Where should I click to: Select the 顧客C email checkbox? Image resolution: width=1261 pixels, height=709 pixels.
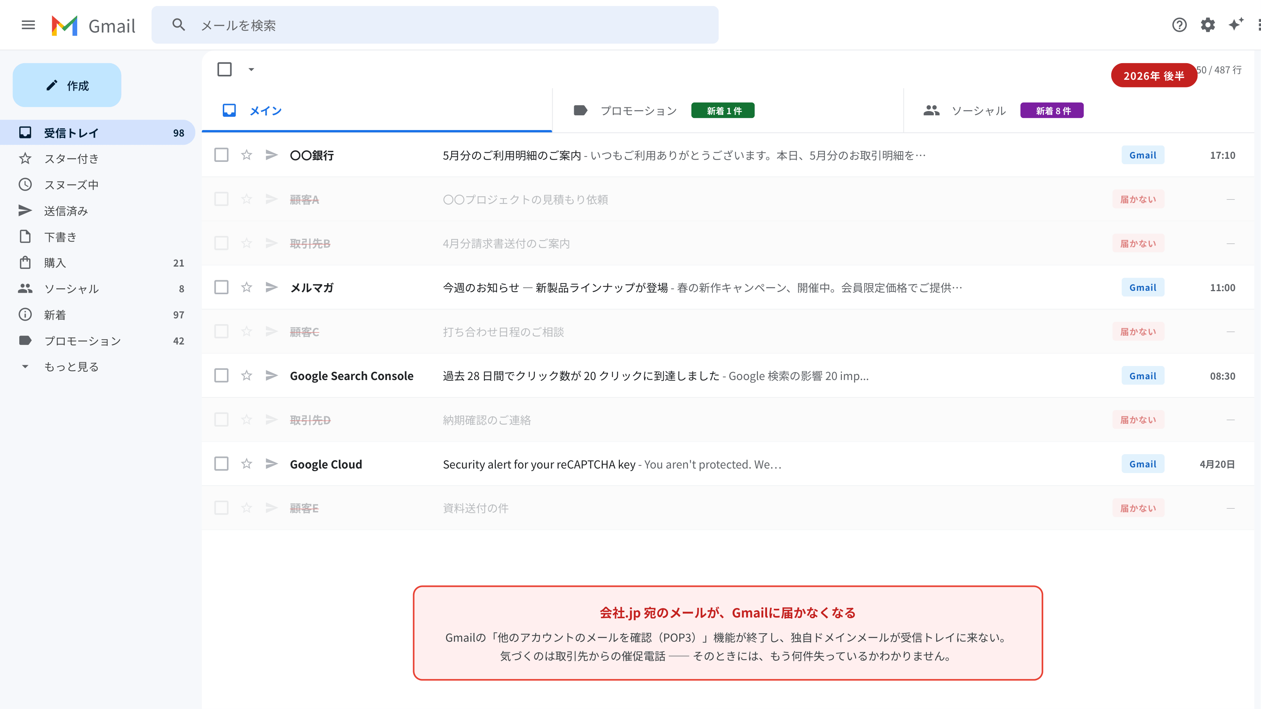[x=221, y=331]
